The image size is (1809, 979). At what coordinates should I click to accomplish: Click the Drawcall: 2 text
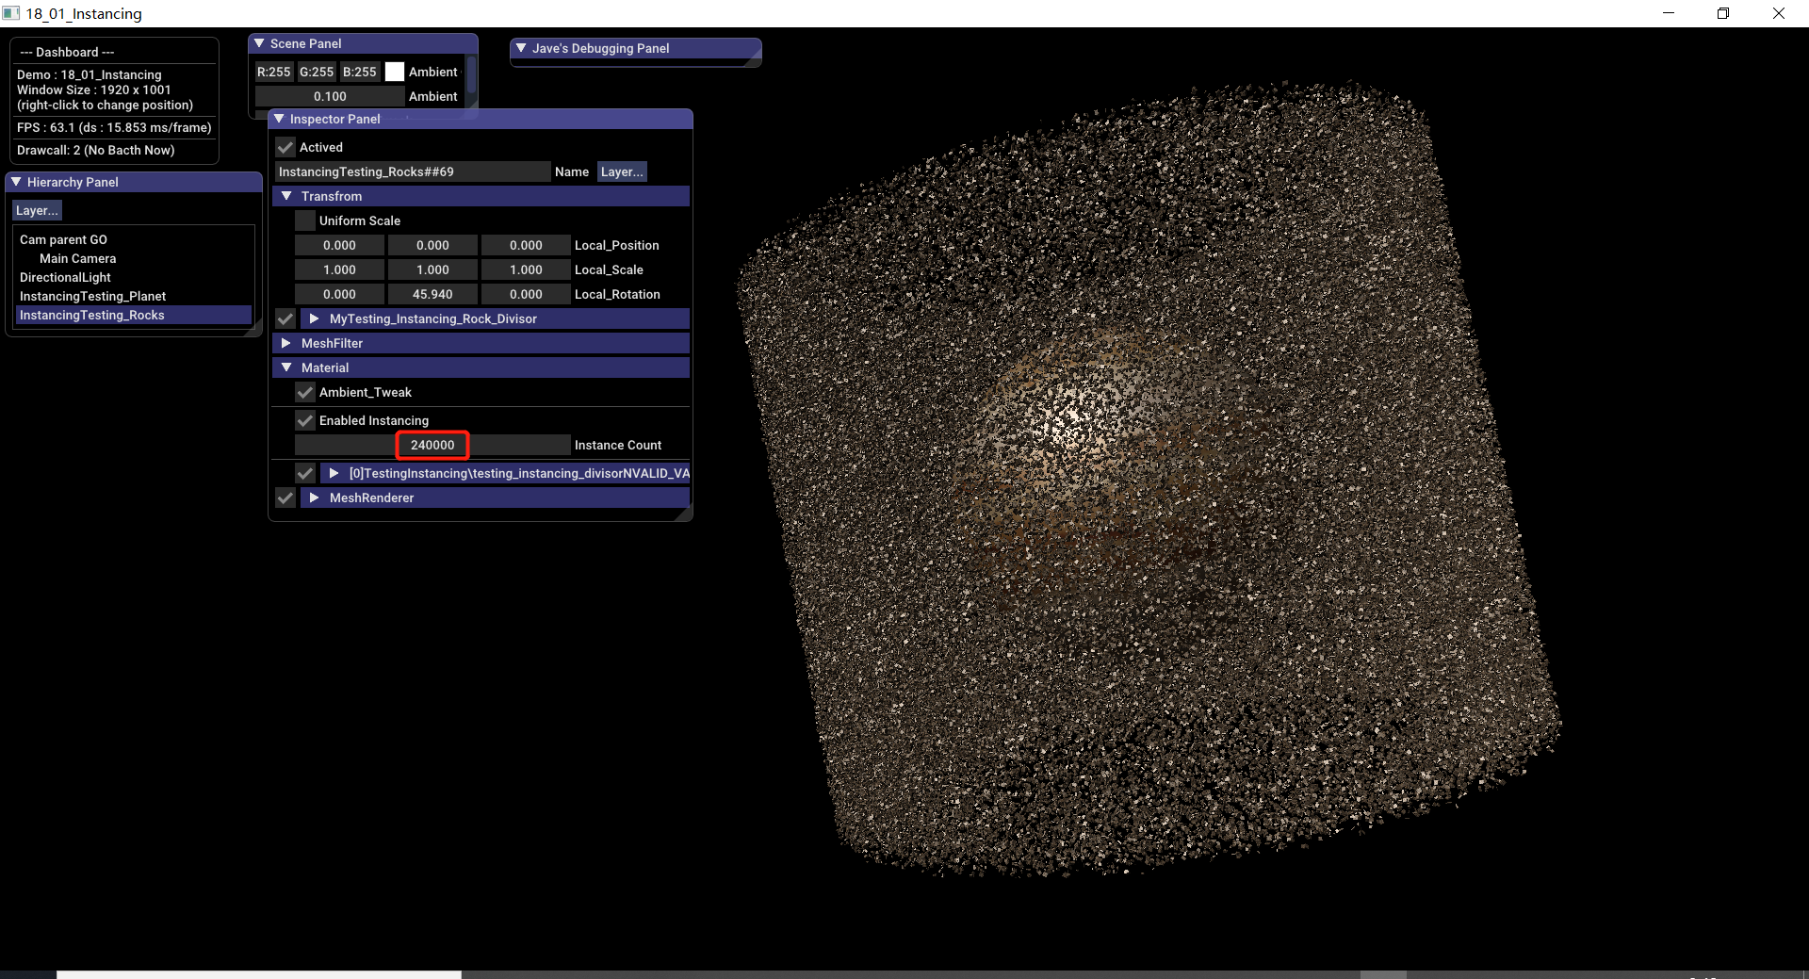pyautogui.click(x=95, y=150)
